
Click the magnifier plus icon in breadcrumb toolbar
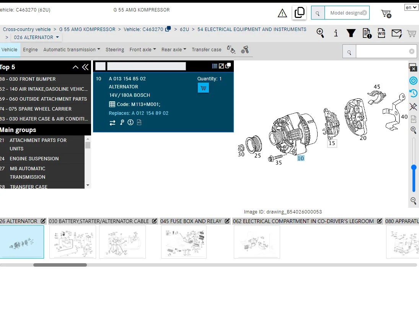(320, 33)
